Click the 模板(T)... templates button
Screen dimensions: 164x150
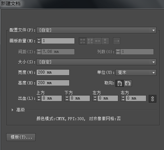point(21,137)
